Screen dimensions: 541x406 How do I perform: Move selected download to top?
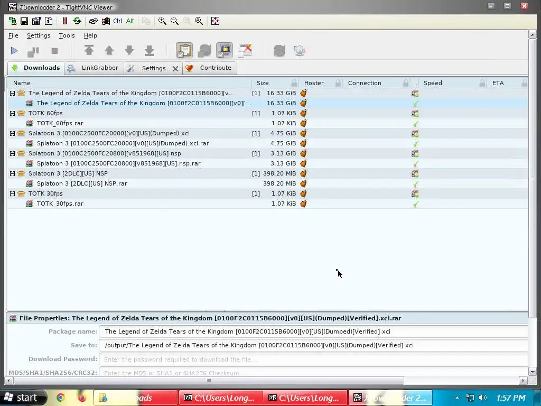pyautogui.click(x=89, y=50)
